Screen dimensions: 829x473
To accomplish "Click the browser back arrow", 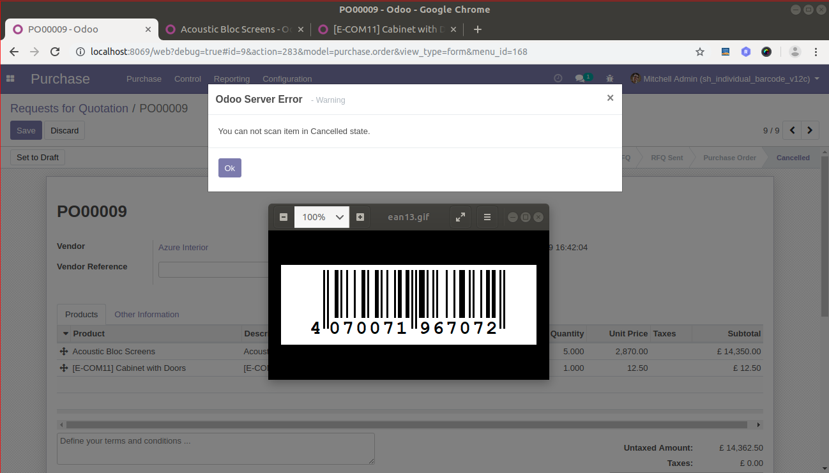I will coord(14,52).
